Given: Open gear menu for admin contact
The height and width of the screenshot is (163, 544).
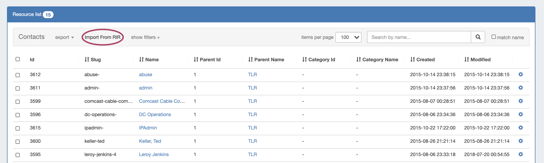Looking at the screenshot, I should point(520,88).
